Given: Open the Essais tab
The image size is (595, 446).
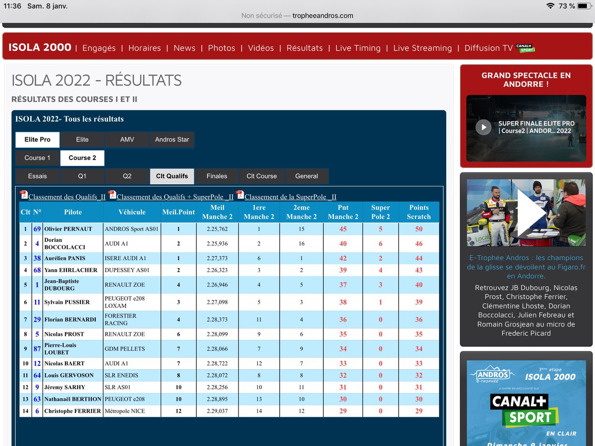Looking at the screenshot, I should click(37, 176).
